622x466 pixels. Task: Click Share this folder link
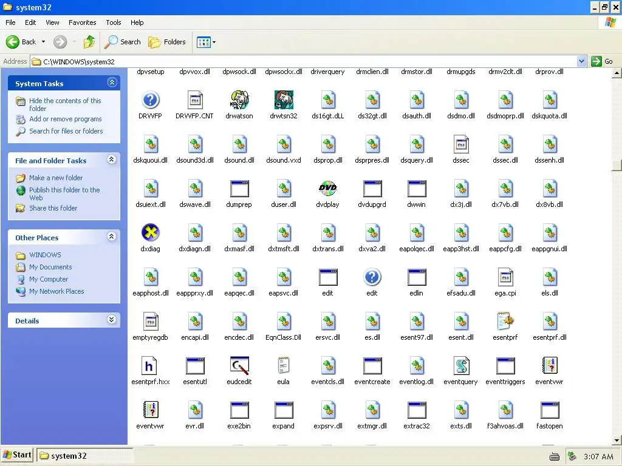pyautogui.click(x=53, y=208)
